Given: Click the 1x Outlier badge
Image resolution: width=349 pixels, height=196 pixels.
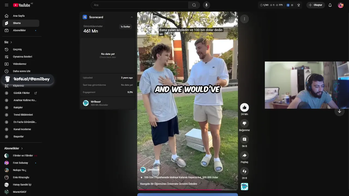Looking at the screenshot, I should (x=125, y=27).
